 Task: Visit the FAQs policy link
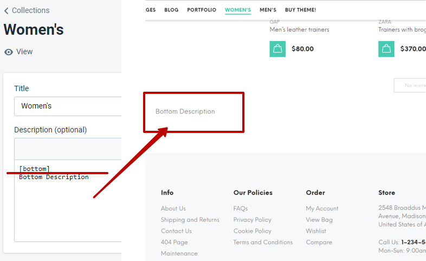point(241,208)
